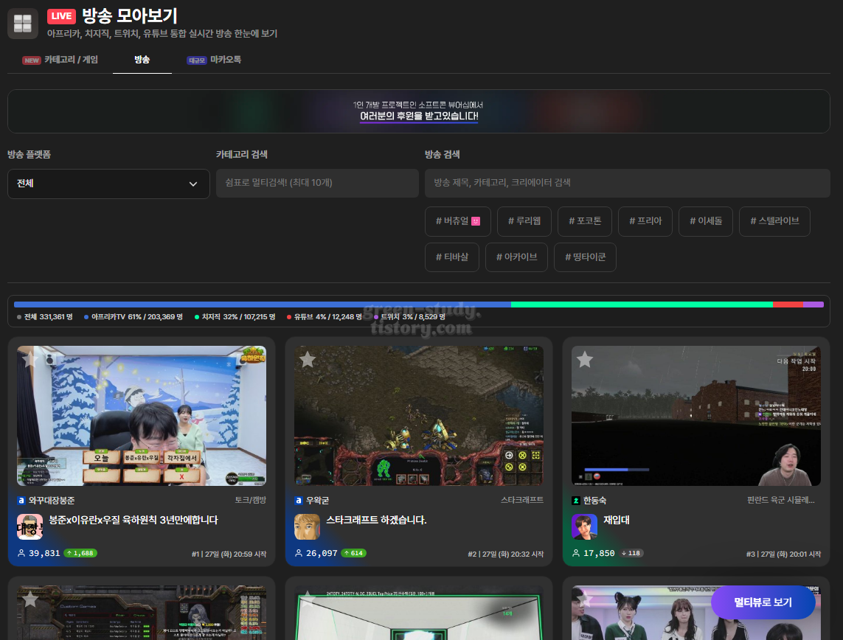The height and width of the screenshot is (640, 843).
Task: Click the chevron arrow of the platform dropdown
Action: click(193, 184)
